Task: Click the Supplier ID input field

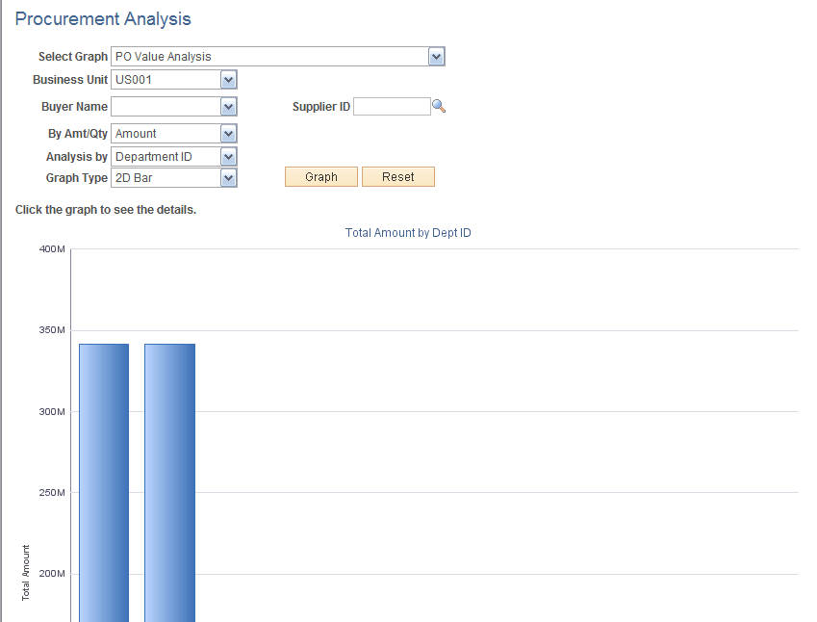Action: tap(393, 106)
